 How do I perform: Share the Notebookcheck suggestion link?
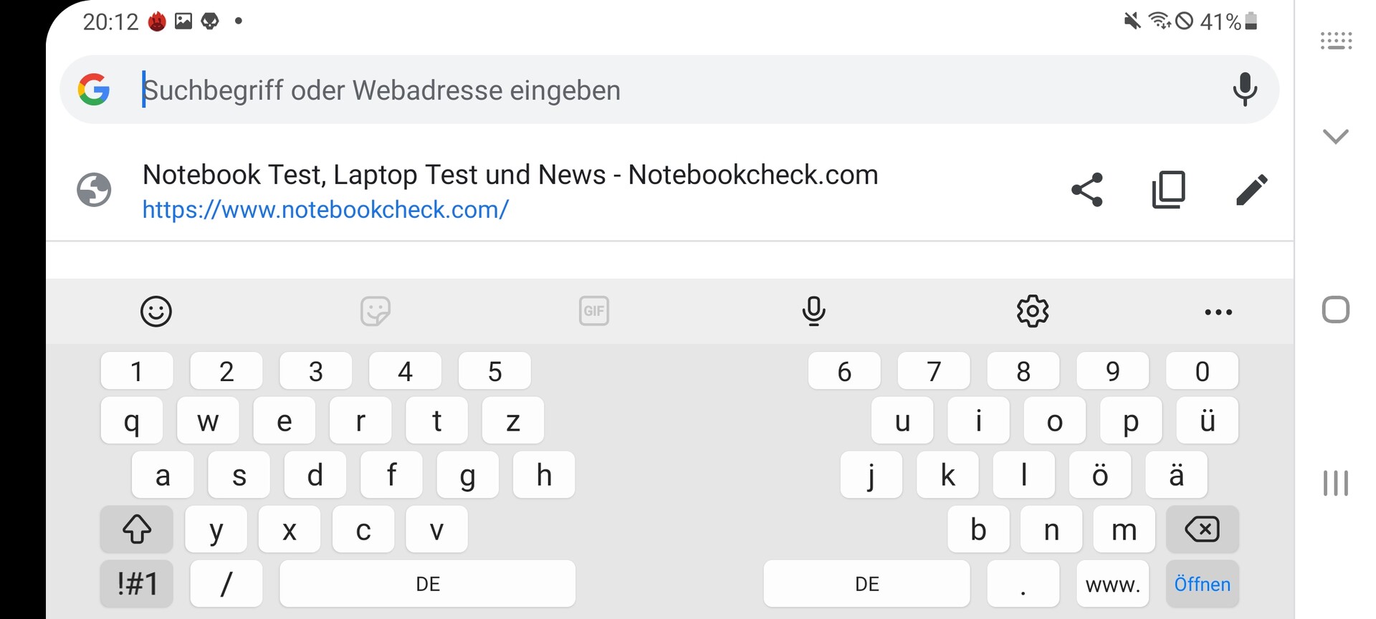pyautogui.click(x=1086, y=190)
